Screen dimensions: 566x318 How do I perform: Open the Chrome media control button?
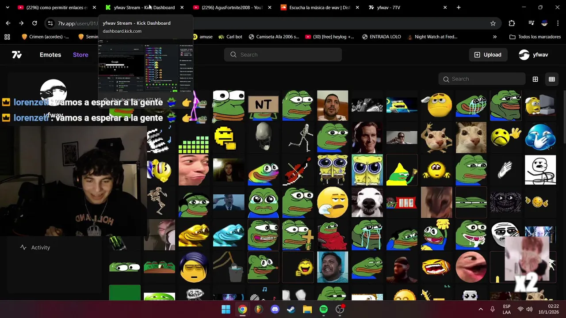pos(531,23)
